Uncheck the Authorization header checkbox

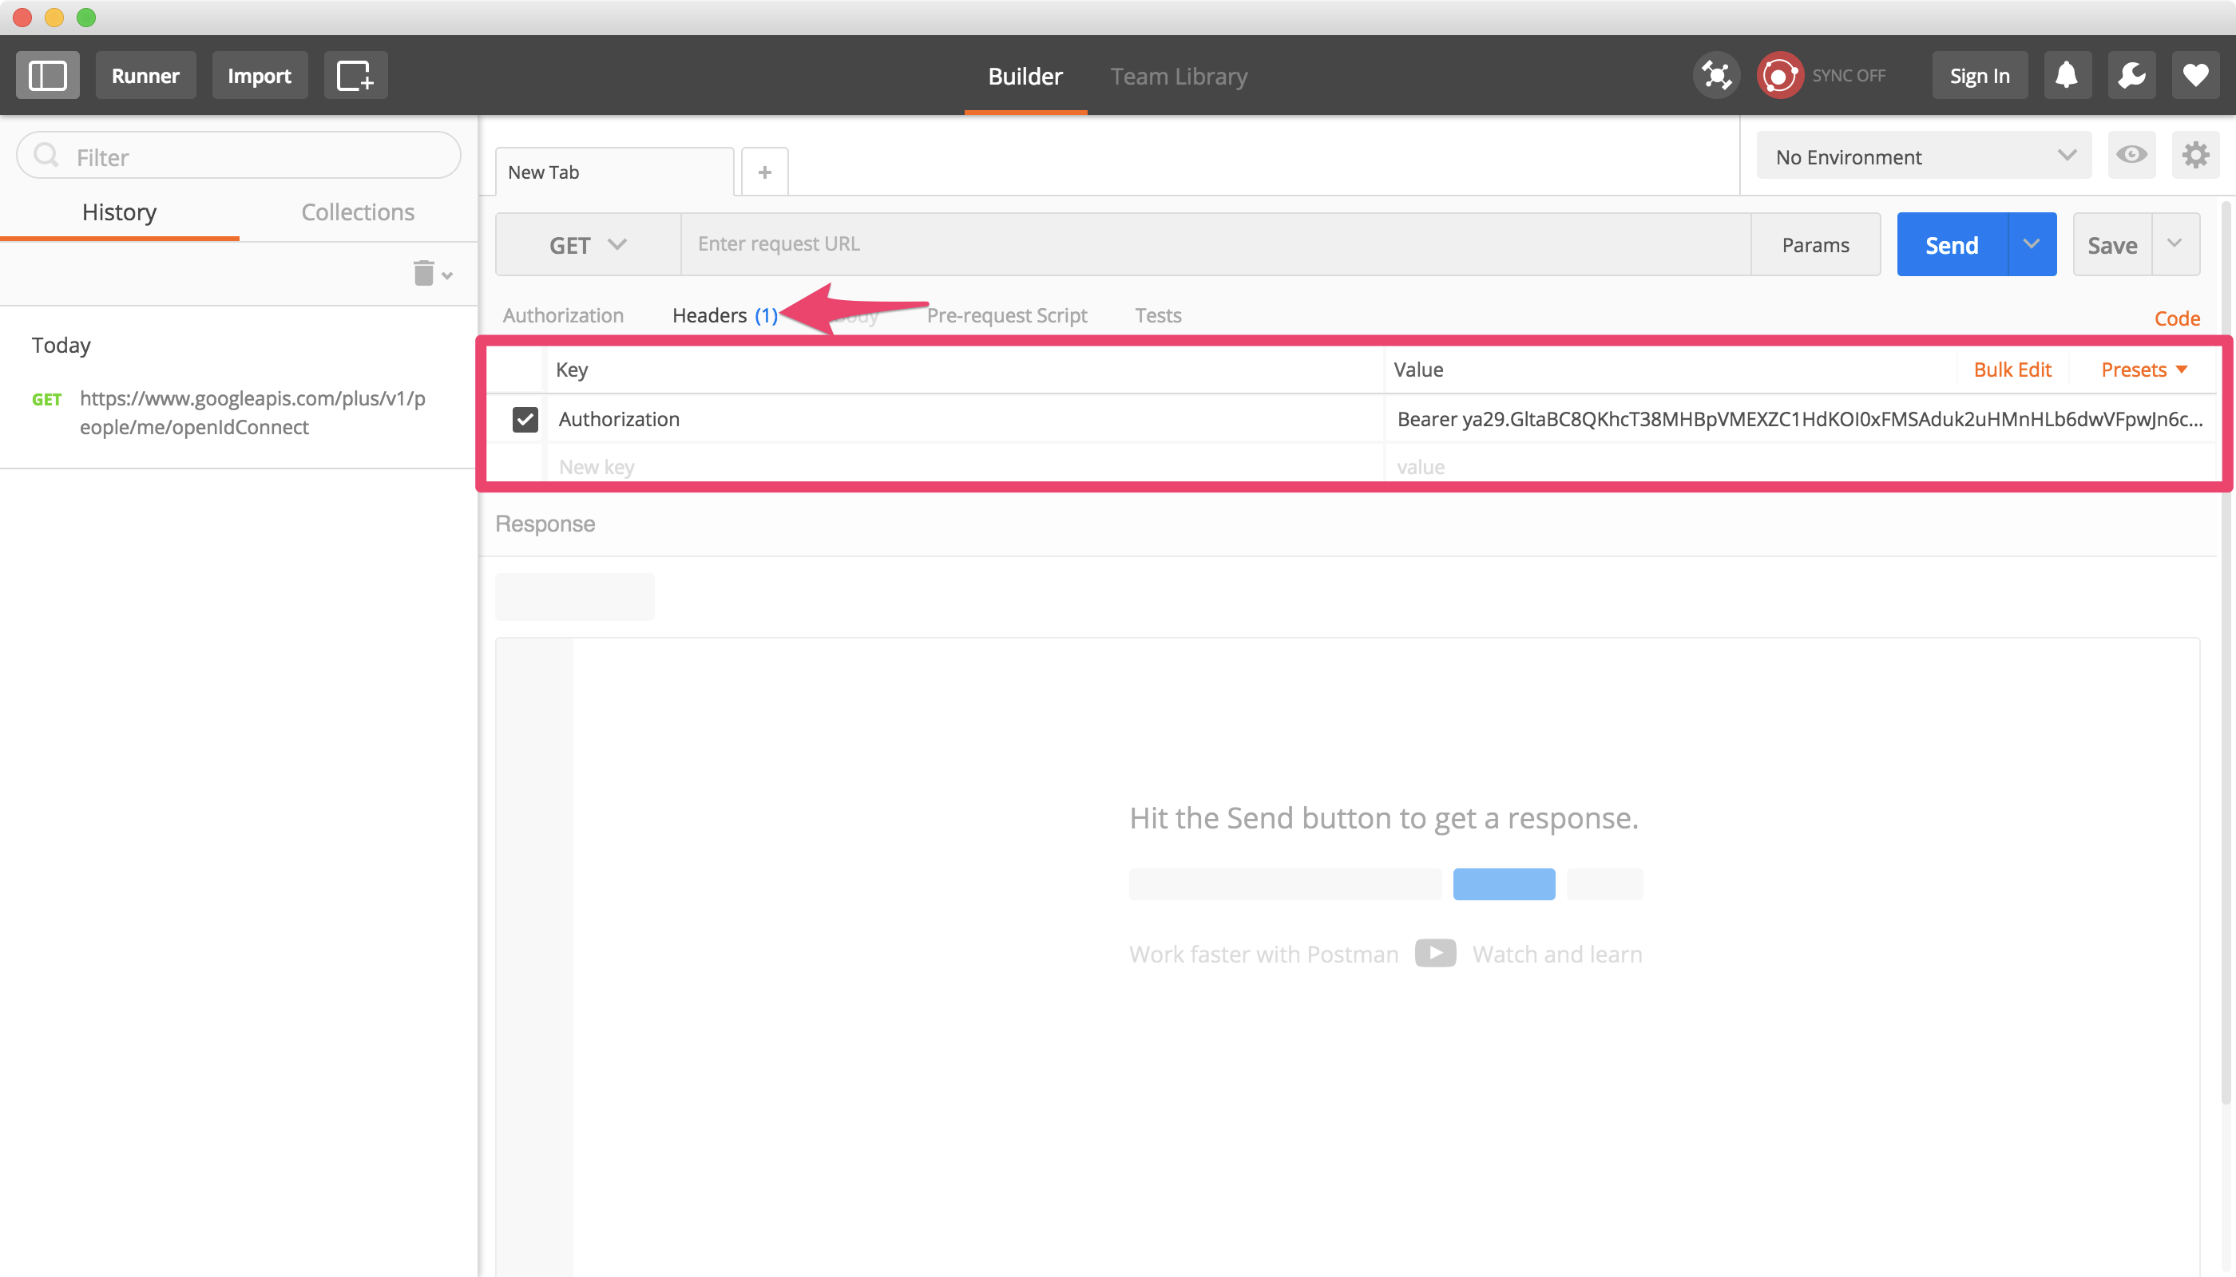pos(525,419)
